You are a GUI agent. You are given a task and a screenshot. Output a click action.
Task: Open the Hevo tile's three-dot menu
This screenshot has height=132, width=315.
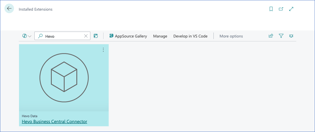tap(103, 50)
